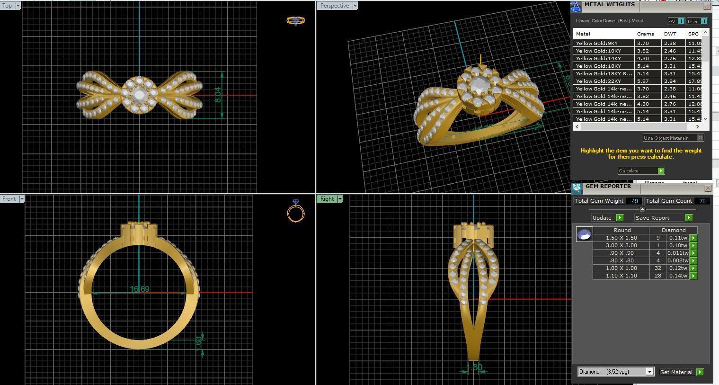Click the Metal Weights cone panel icon
Image resolution: width=719 pixels, height=385 pixels.
click(576, 6)
